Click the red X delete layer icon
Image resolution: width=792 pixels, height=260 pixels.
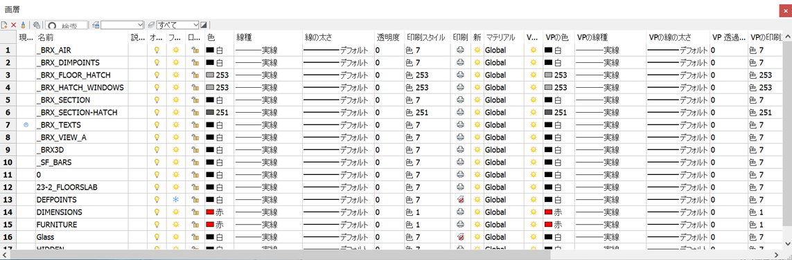(14, 24)
